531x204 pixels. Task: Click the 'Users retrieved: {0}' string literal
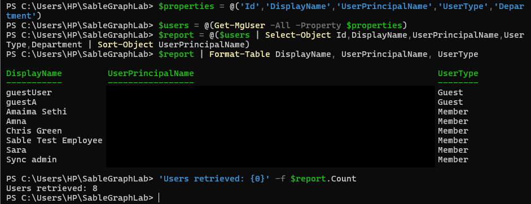click(214, 179)
